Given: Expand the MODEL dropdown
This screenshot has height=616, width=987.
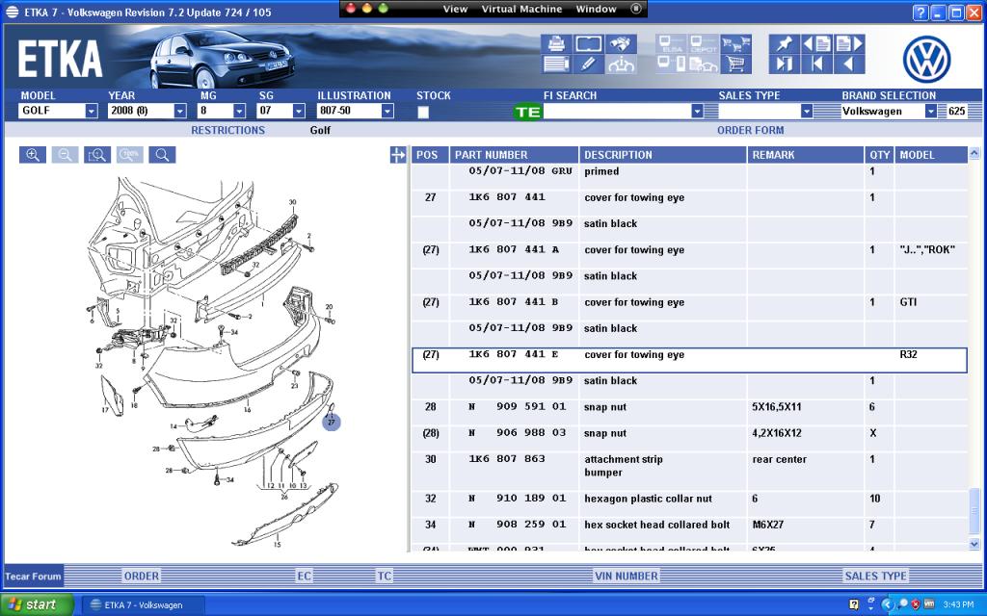Looking at the screenshot, I should [92, 112].
